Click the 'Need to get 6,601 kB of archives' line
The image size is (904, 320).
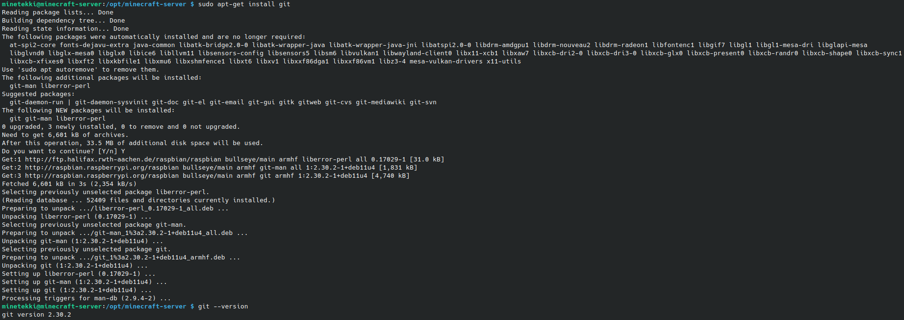(x=65, y=135)
